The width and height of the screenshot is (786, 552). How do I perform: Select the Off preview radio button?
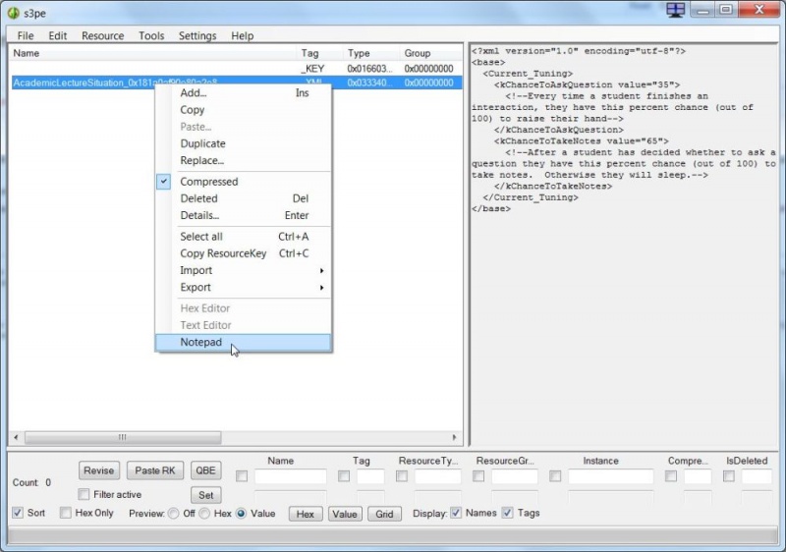[174, 513]
